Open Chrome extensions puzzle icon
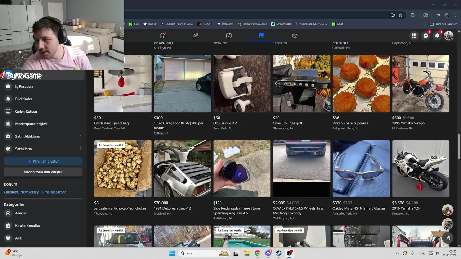Screen dimensions: 461x259 click(413, 15)
